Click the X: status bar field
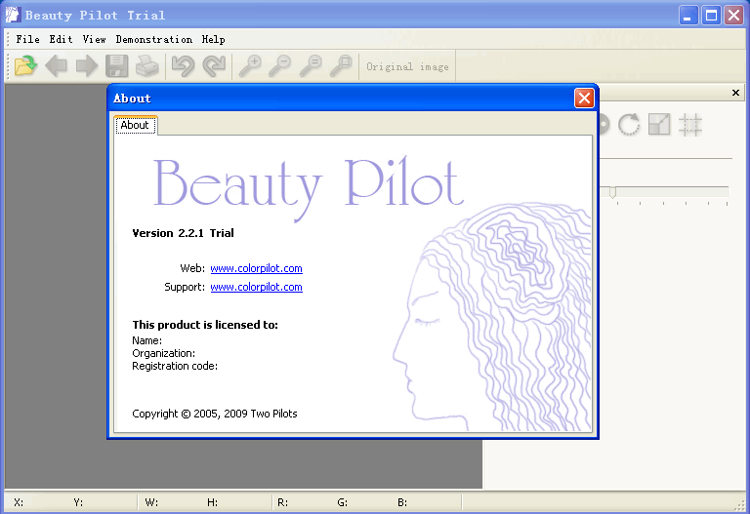 point(19,502)
